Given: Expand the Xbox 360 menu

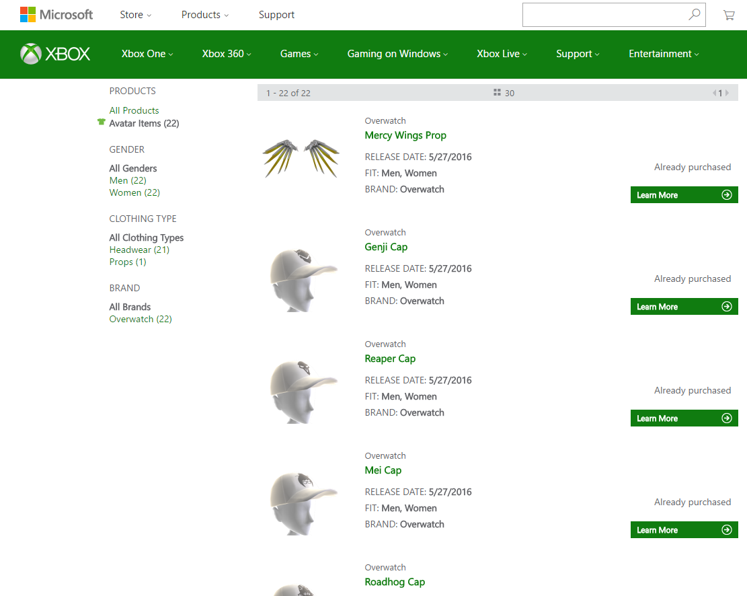Looking at the screenshot, I should [x=227, y=54].
